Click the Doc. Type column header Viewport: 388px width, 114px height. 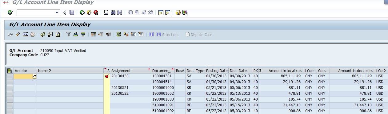click(195, 71)
